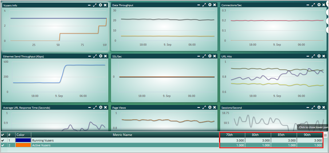
Task: Toggle the select-all checkmark in table header
Action: pyautogui.click(x=3, y=135)
